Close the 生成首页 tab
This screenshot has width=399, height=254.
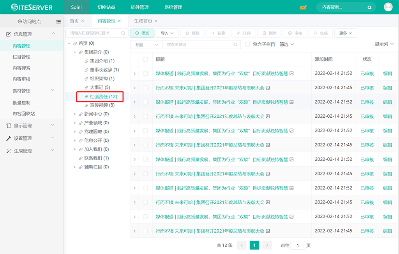click(156, 21)
